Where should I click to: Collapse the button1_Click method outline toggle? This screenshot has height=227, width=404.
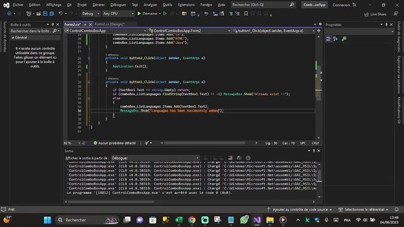89,82
